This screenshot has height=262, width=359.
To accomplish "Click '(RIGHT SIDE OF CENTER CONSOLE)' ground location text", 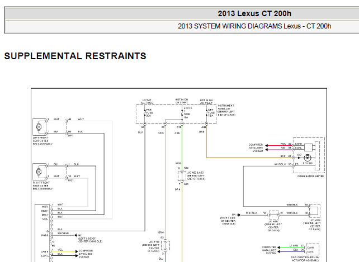I will point(228,221).
